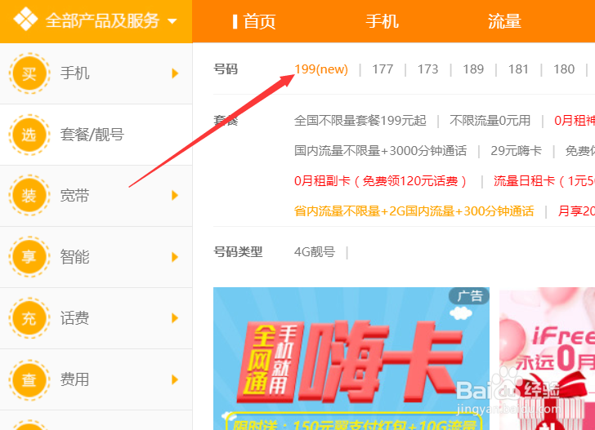This screenshot has width=595, height=430.
Task: Click the 装 circle icon for 宽带
Action: 29,196
